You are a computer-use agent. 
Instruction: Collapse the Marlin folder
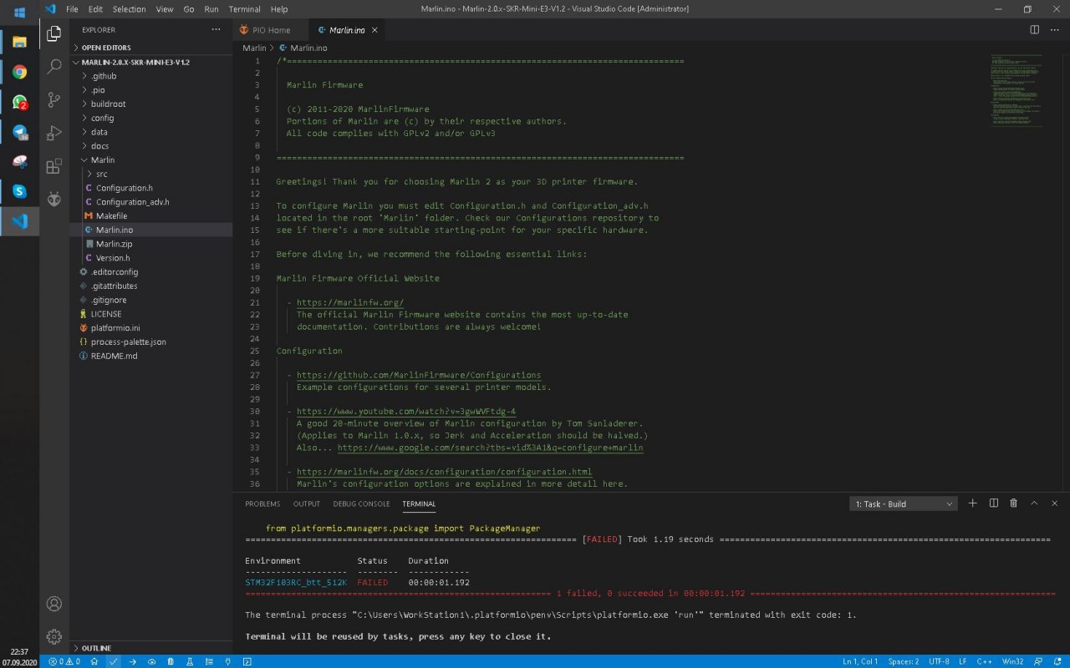(102, 159)
